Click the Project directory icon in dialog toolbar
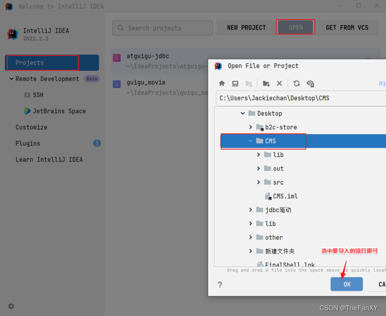This screenshot has height=316, width=386. click(249, 83)
